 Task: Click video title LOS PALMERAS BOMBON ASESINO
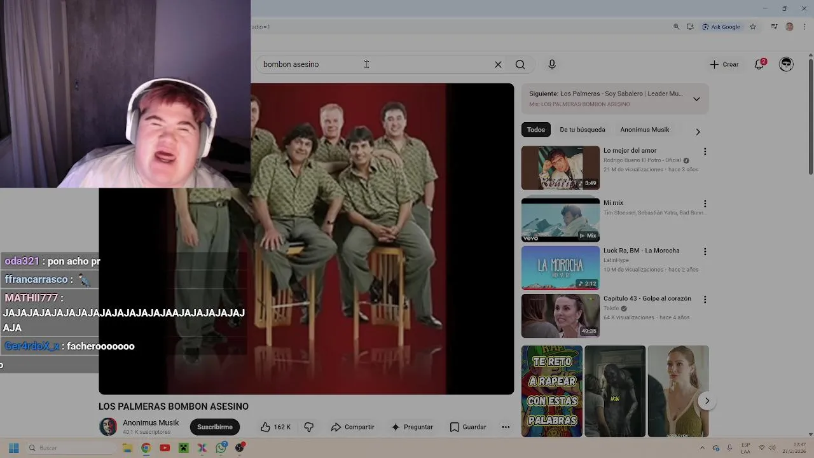point(174,406)
